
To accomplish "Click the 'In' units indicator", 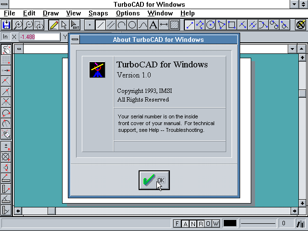I will 5,37.
